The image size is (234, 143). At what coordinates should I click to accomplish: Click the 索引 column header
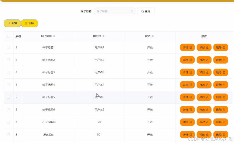click(x=18, y=36)
